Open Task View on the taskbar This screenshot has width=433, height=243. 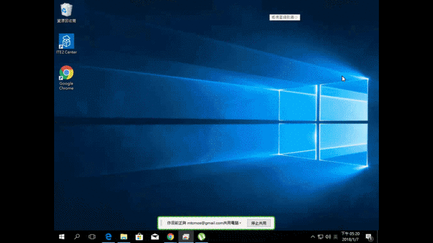click(x=92, y=236)
